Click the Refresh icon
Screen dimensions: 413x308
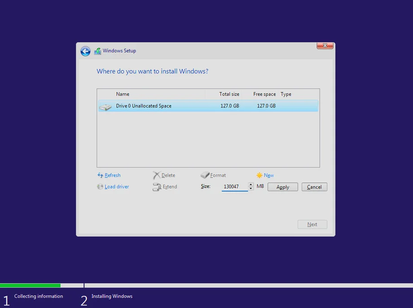[x=100, y=175]
